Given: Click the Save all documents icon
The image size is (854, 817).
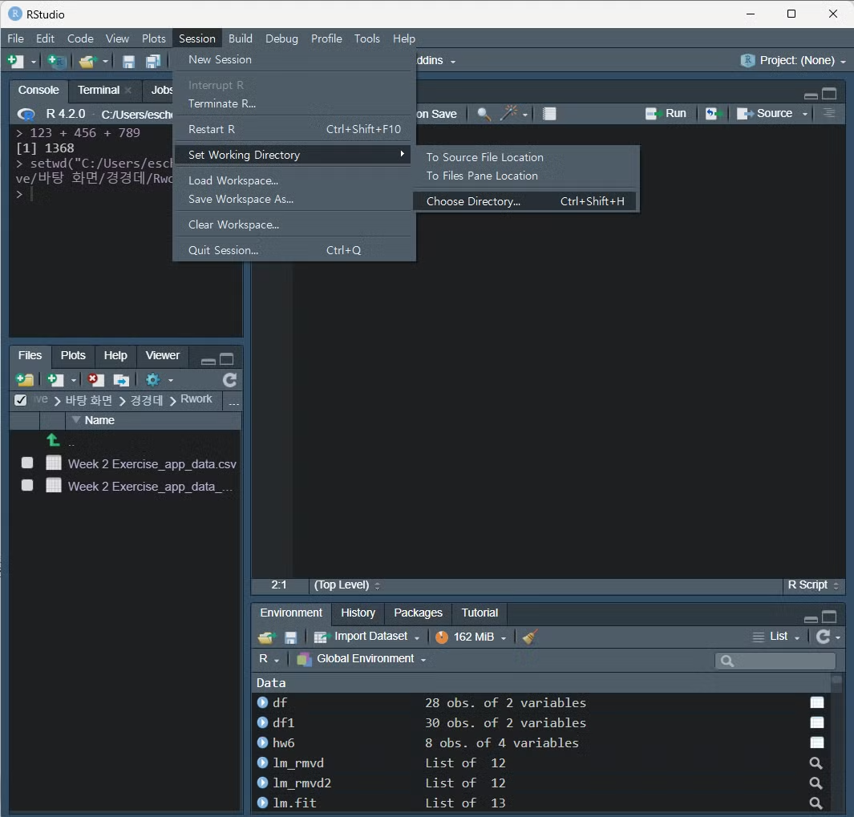Looking at the screenshot, I should [153, 62].
